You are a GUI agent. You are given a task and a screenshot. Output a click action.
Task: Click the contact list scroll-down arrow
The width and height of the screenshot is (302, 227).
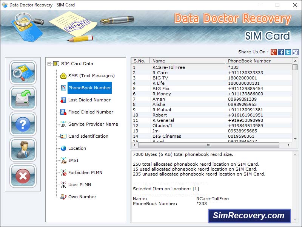pos(295,139)
